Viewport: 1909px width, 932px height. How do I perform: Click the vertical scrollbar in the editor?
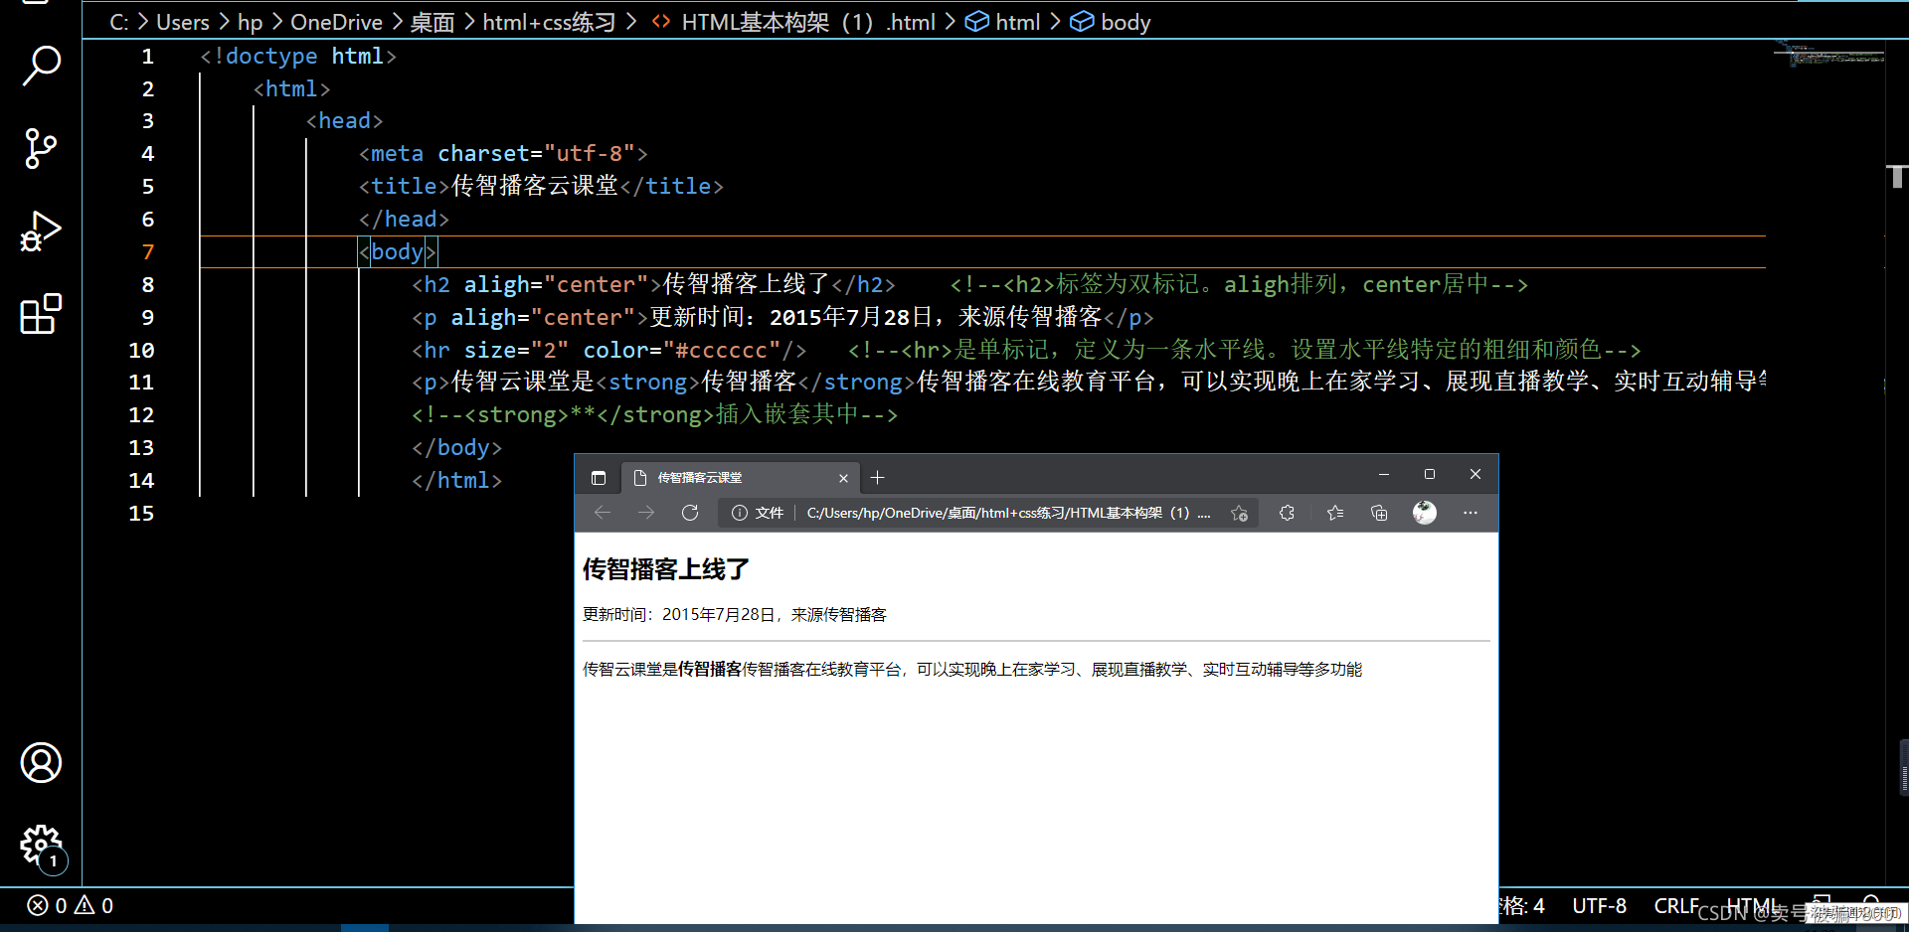(1897, 177)
